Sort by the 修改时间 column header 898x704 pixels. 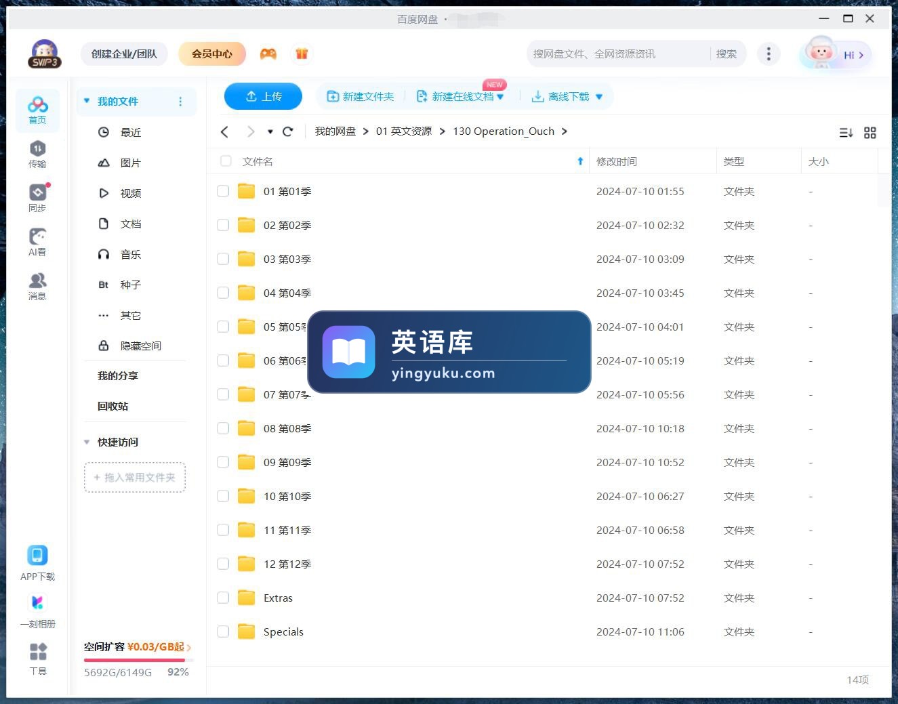pos(617,161)
